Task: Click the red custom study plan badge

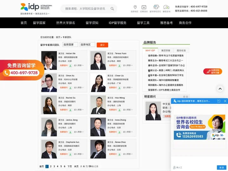Action: coord(213,71)
